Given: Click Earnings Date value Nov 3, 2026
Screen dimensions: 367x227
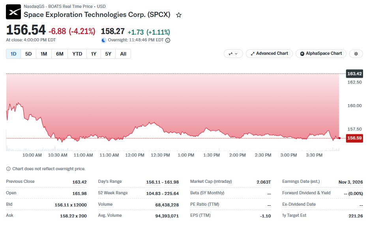Looking at the screenshot, I should [350, 182].
